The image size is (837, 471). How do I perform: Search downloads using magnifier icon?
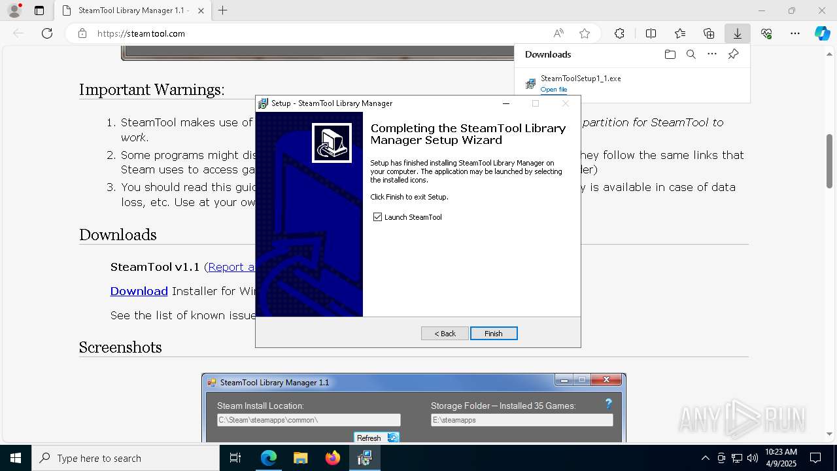tap(691, 54)
